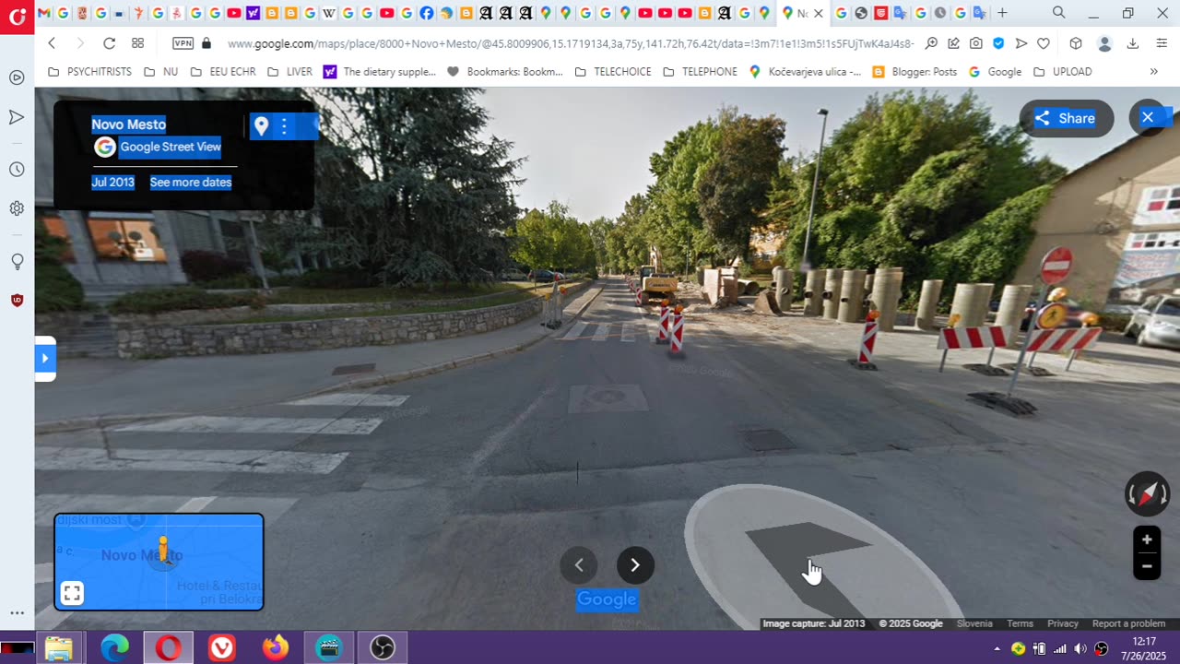Open the LIVER bookmarks folder
Viewport: 1180px width, 664px height.
click(x=289, y=71)
